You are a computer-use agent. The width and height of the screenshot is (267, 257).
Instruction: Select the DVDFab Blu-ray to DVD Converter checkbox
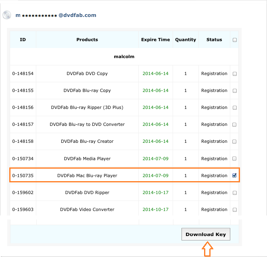click(234, 125)
